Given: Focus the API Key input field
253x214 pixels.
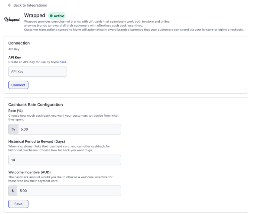Looking at the screenshot, I should (38, 72).
